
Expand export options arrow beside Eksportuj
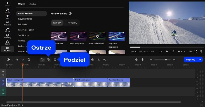coord(200,60)
